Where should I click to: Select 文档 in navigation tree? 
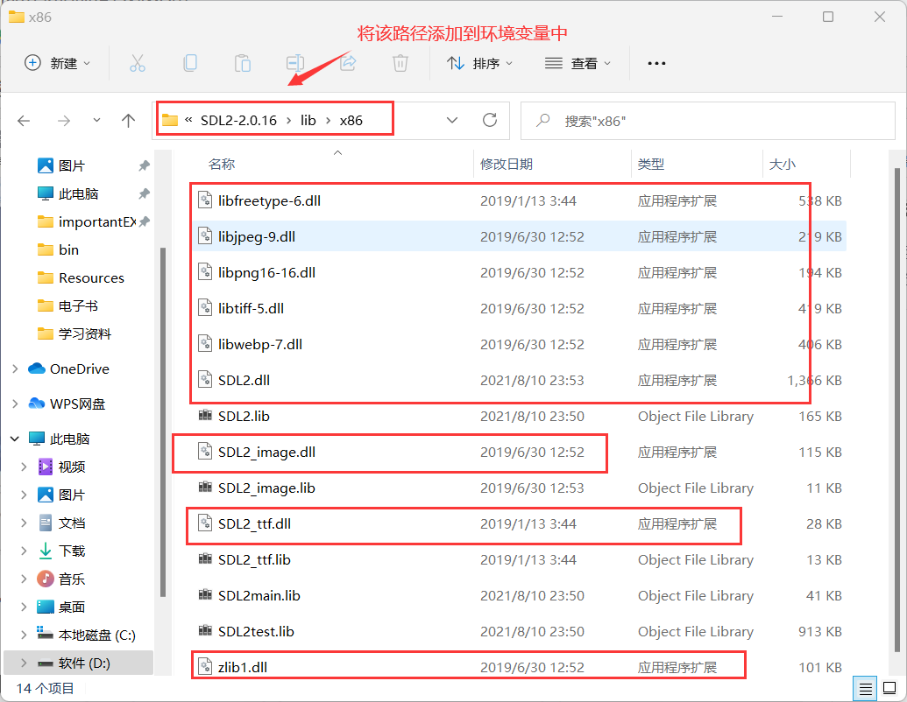tap(72, 523)
